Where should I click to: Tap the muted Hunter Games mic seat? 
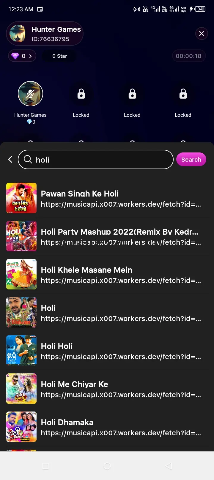pyautogui.click(x=30, y=94)
